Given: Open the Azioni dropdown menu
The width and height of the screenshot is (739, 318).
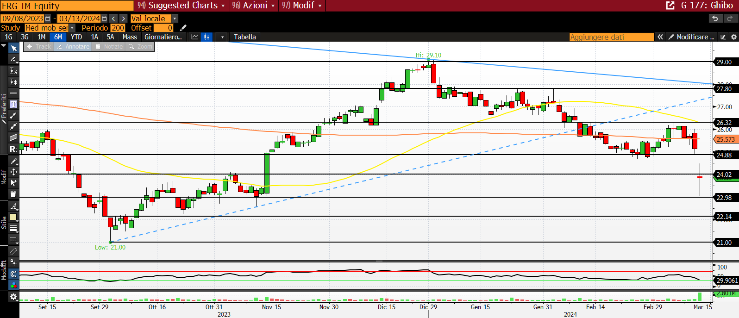Looking at the screenshot, I should coord(253,5).
